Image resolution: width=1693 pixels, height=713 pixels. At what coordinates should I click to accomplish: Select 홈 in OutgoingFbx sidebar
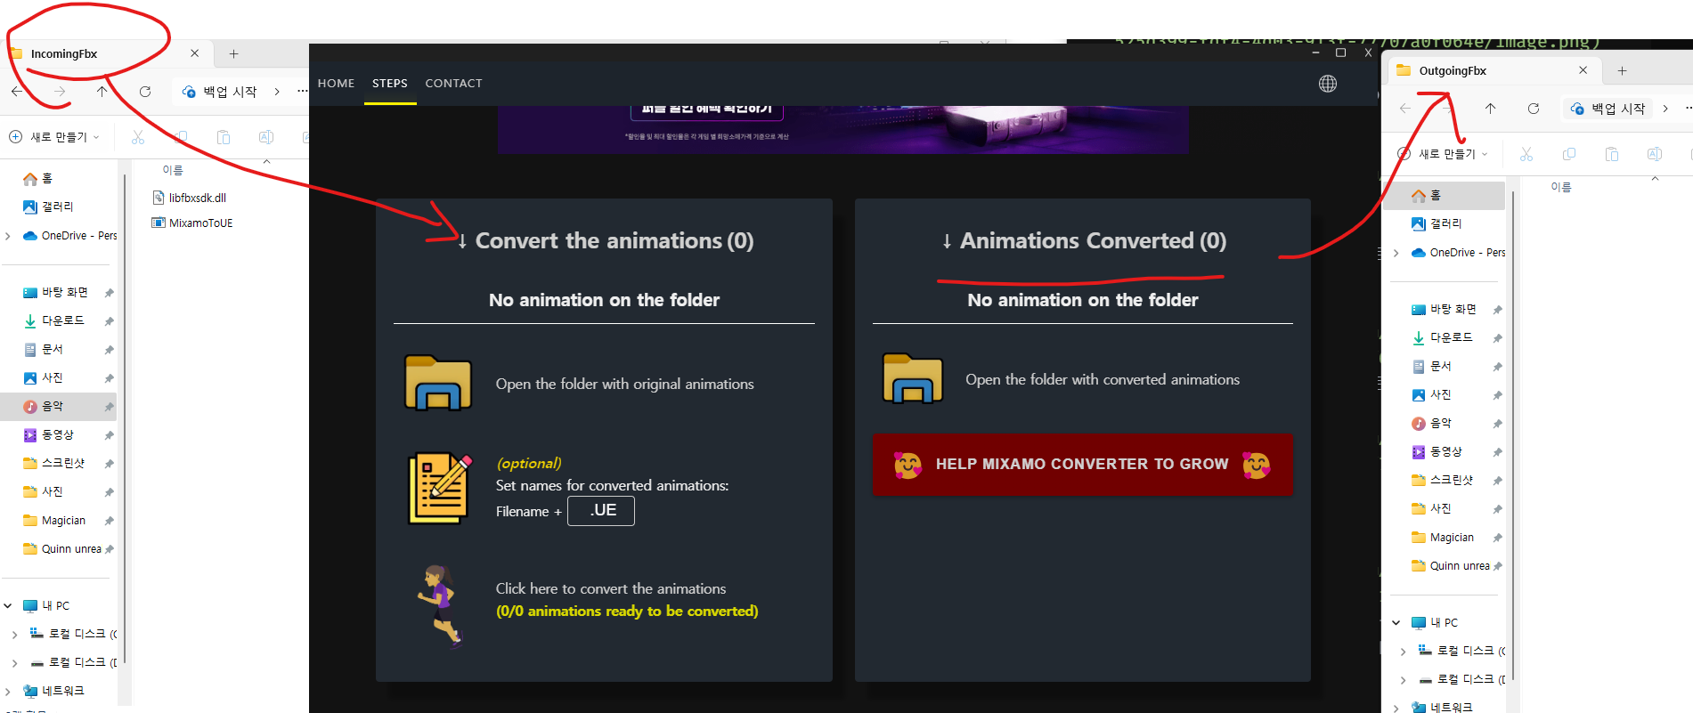pos(1446,195)
